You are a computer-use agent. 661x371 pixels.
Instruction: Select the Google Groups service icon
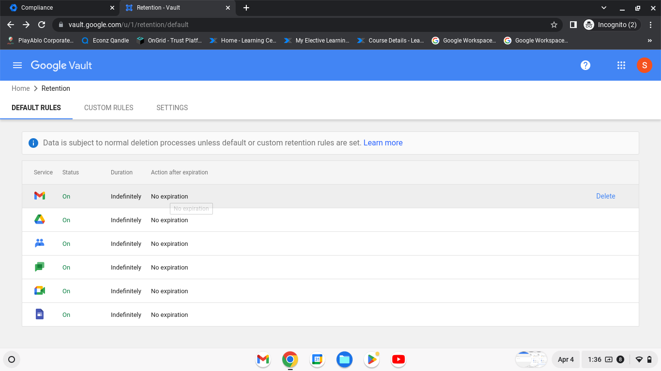point(40,243)
